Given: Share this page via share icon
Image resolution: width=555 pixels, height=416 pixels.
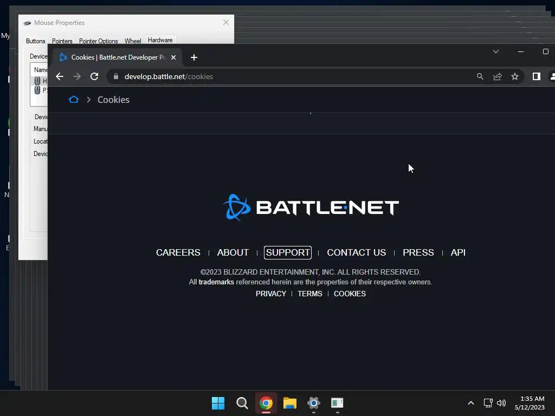Looking at the screenshot, I should point(498,76).
